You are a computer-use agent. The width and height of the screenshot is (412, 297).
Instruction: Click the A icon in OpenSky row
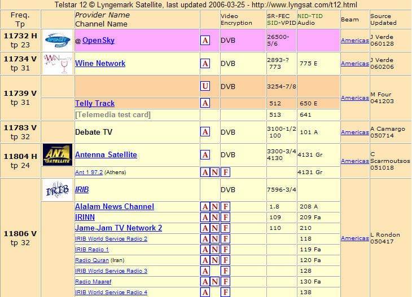(205, 41)
